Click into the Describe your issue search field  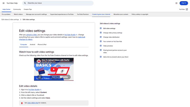pos(58,3)
